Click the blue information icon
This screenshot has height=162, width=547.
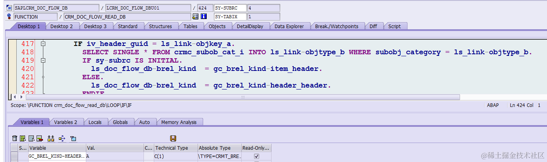204,17
